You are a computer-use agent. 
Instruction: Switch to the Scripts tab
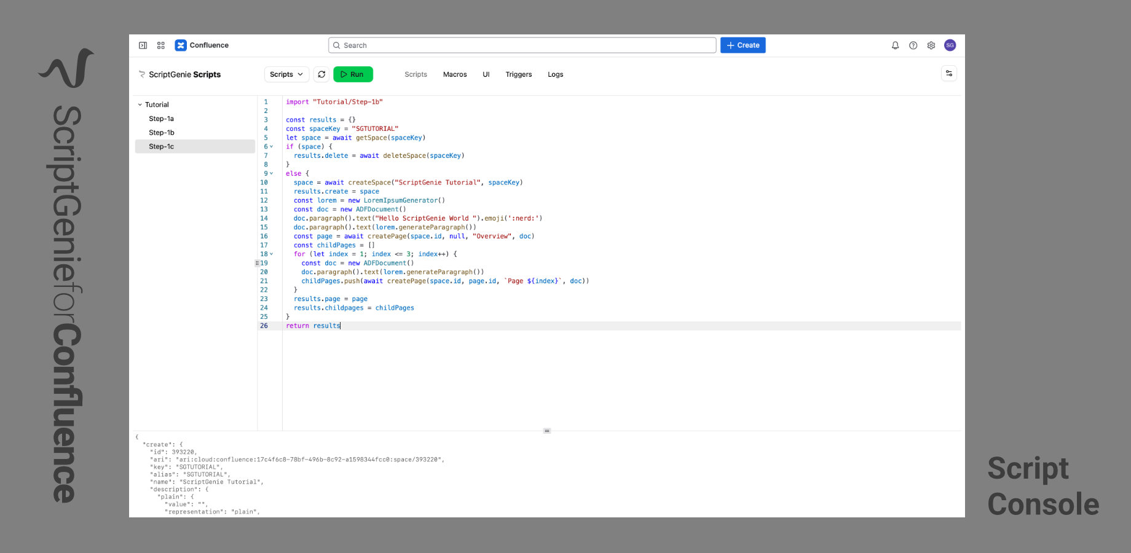pos(416,74)
